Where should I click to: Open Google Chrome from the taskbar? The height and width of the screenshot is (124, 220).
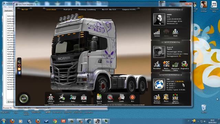pyautogui.click(x=55, y=121)
